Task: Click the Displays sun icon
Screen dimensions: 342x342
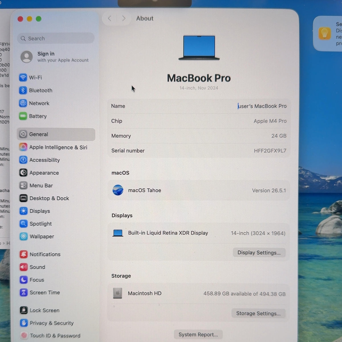Action: (x=24, y=211)
